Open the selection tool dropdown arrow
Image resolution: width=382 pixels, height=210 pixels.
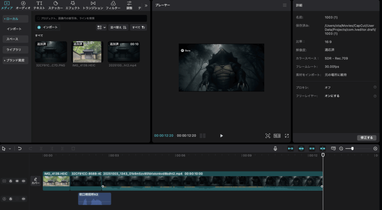coord(10,149)
